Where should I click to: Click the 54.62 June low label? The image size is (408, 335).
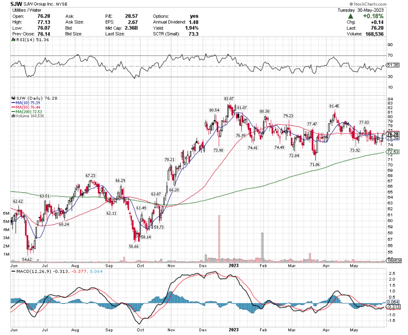tap(27, 260)
